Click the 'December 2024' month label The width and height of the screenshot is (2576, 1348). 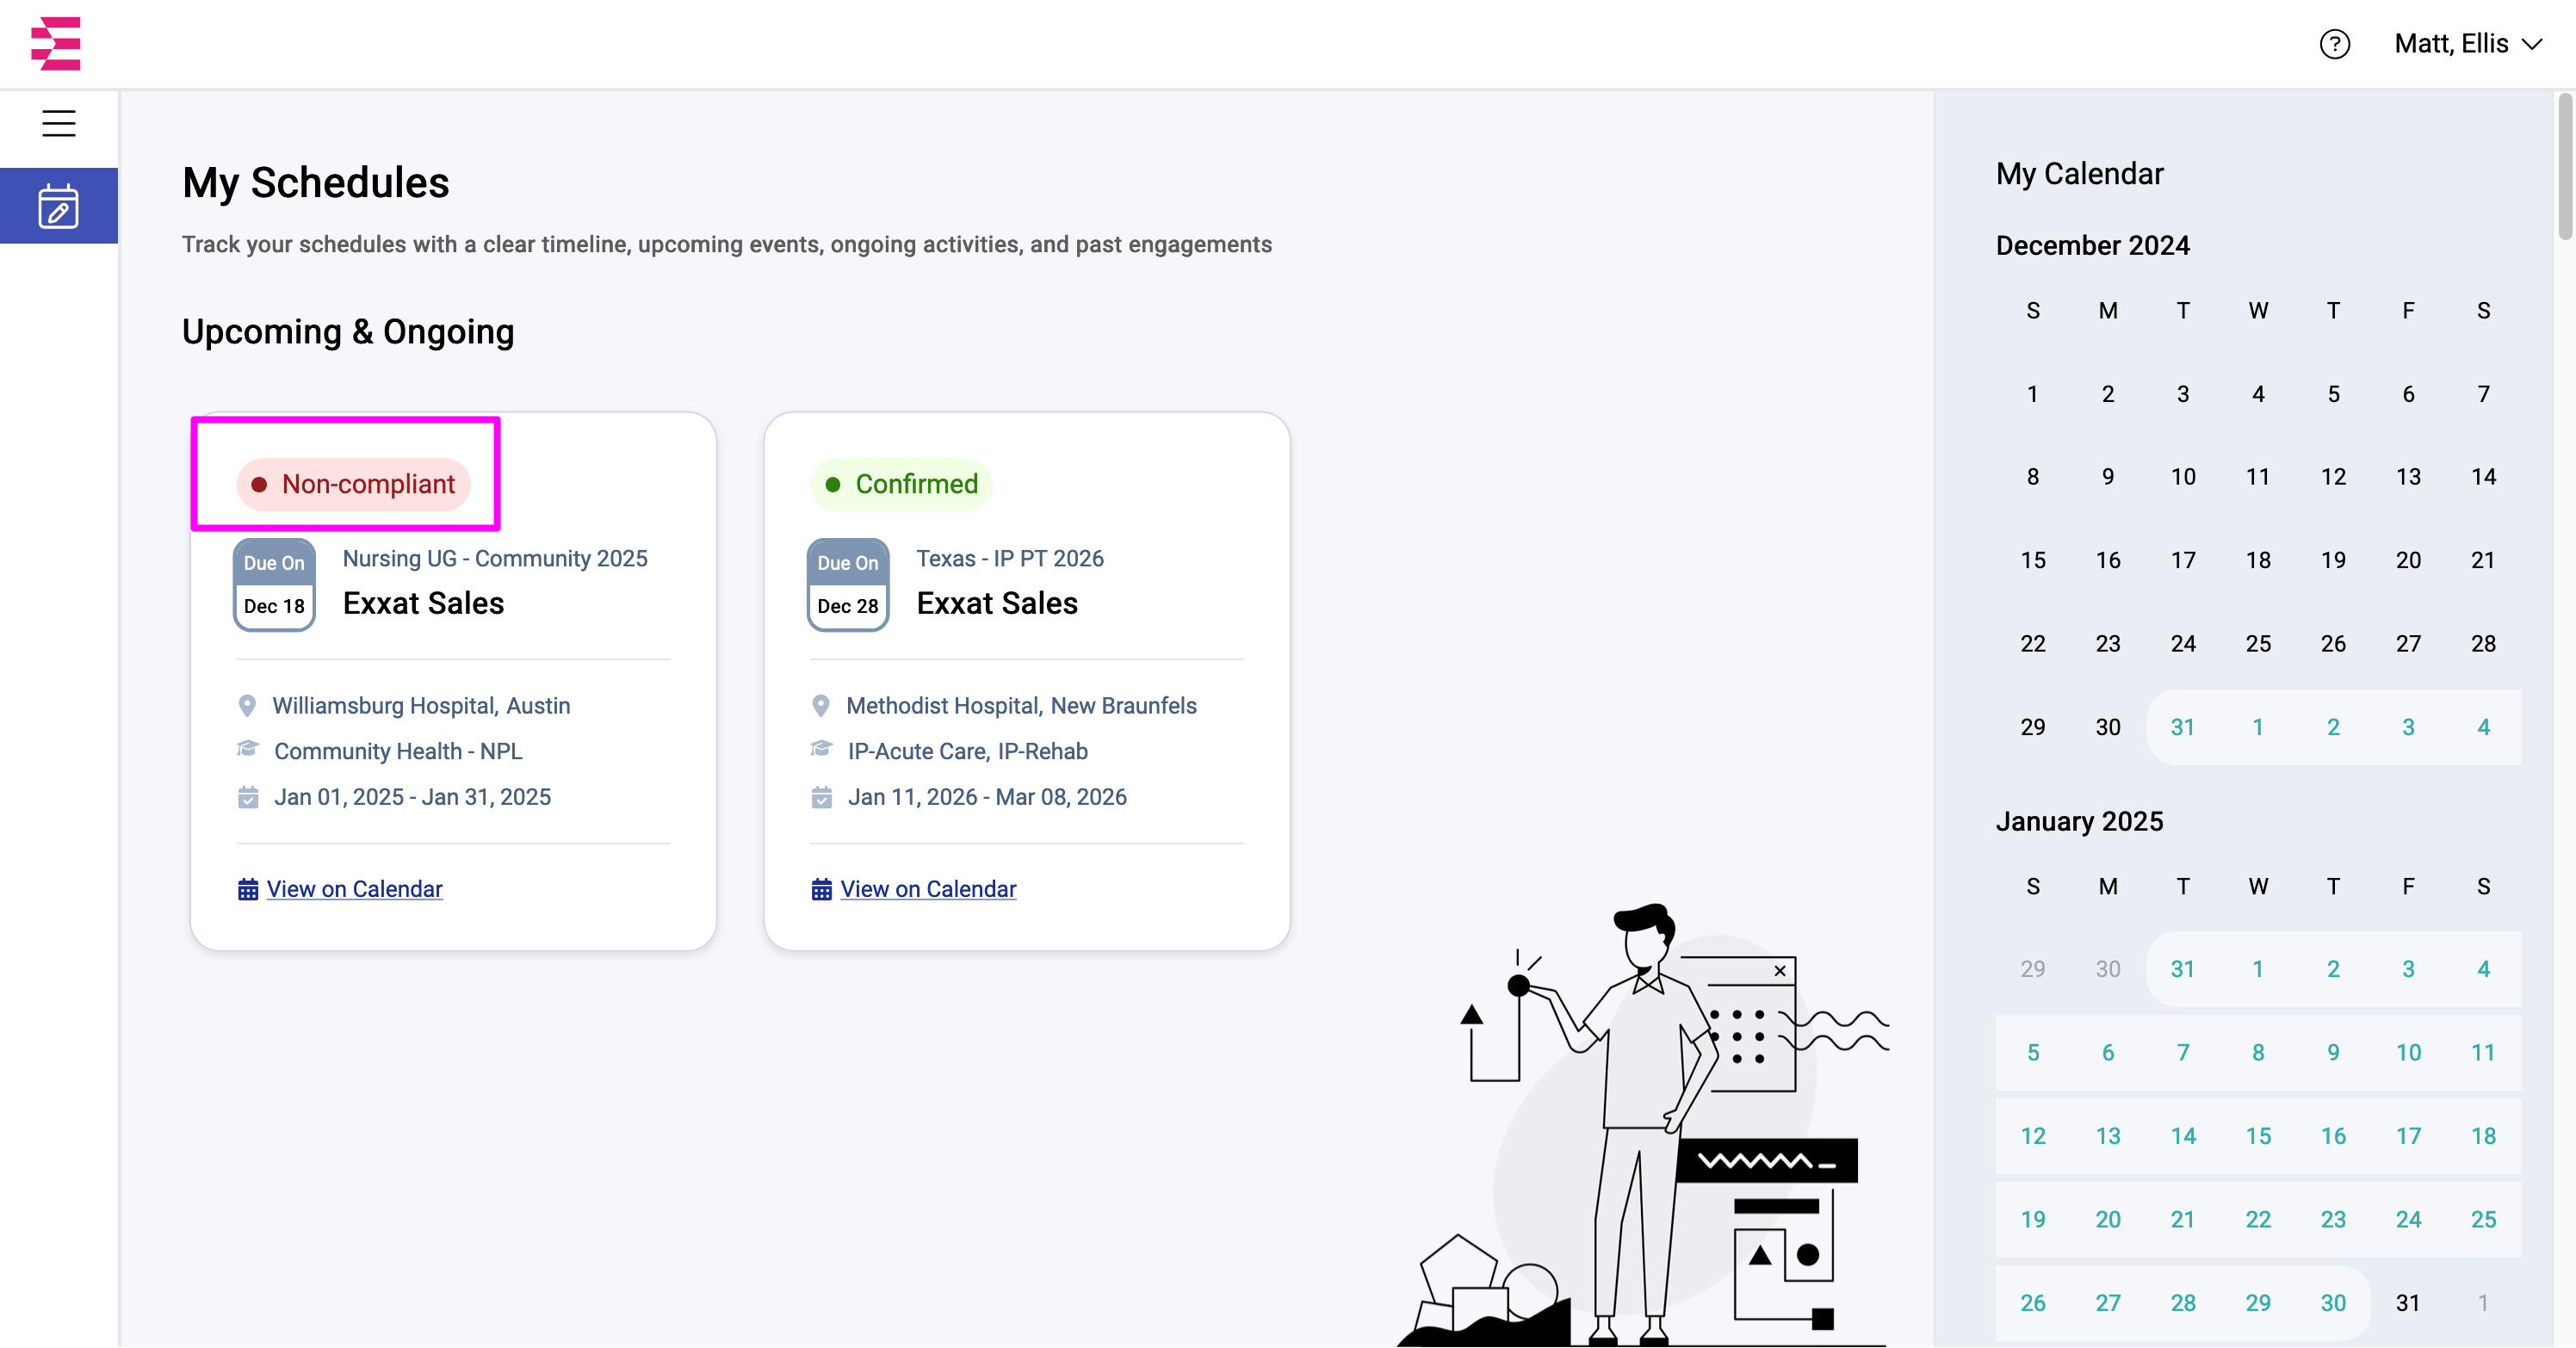2093,245
